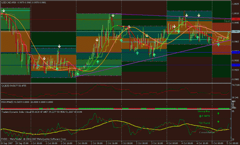Click the green up arrow beside TDI Trend
This screenshot has height=145, width=240.
(218, 122)
